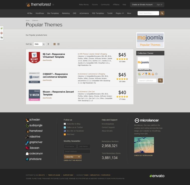Screen dimensions: 190x185
Task: Open eCommerce category menu
Action: coord(84,13)
